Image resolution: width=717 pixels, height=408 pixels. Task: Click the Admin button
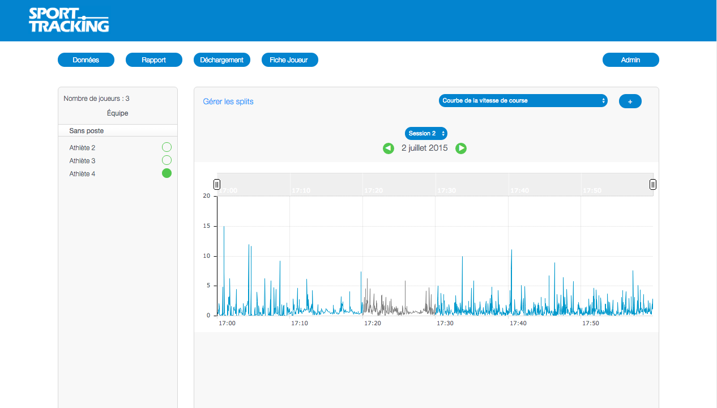pos(630,60)
